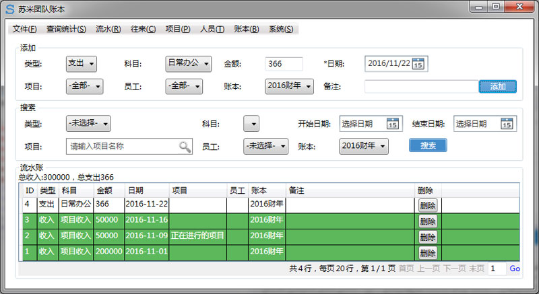Click 上一页 pagination link
This screenshot has width=539, height=294.
tap(429, 268)
